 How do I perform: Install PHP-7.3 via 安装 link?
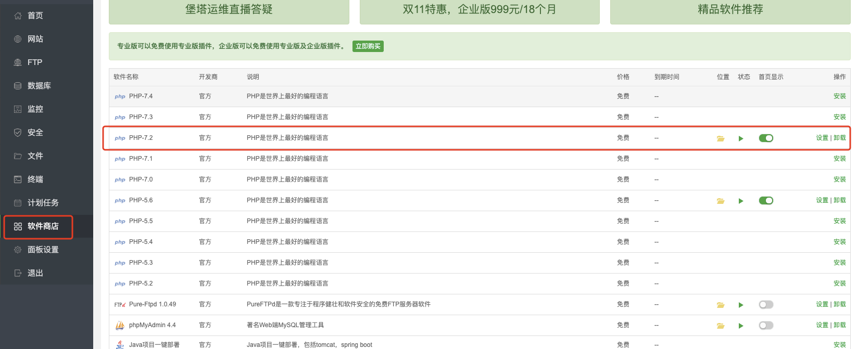click(x=839, y=117)
